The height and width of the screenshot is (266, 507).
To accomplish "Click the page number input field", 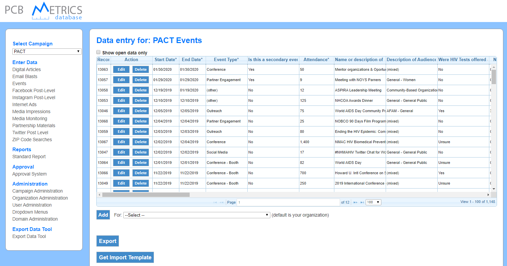I will (288, 202).
